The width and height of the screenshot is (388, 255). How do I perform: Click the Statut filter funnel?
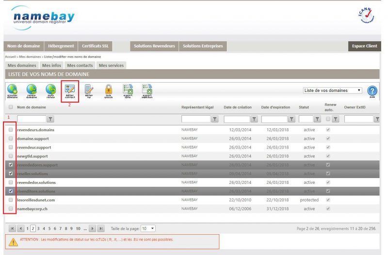point(317,119)
